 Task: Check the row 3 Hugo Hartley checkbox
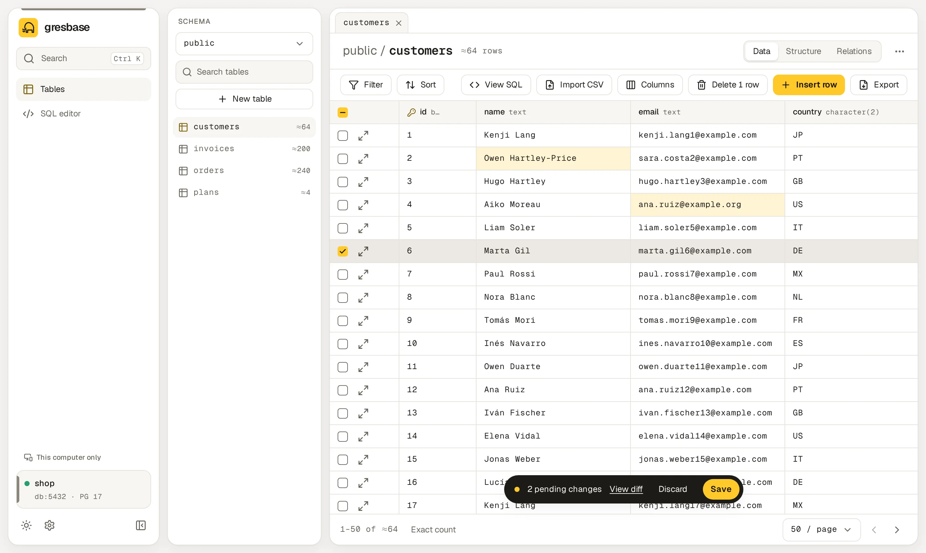(343, 182)
